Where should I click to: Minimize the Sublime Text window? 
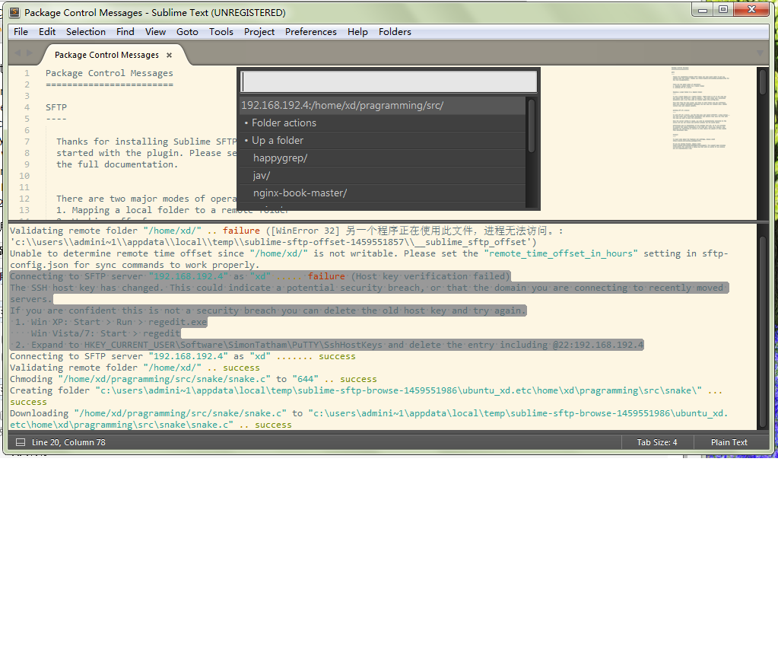[x=703, y=10]
